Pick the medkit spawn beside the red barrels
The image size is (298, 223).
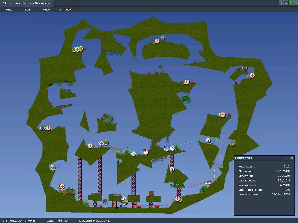tap(223, 115)
